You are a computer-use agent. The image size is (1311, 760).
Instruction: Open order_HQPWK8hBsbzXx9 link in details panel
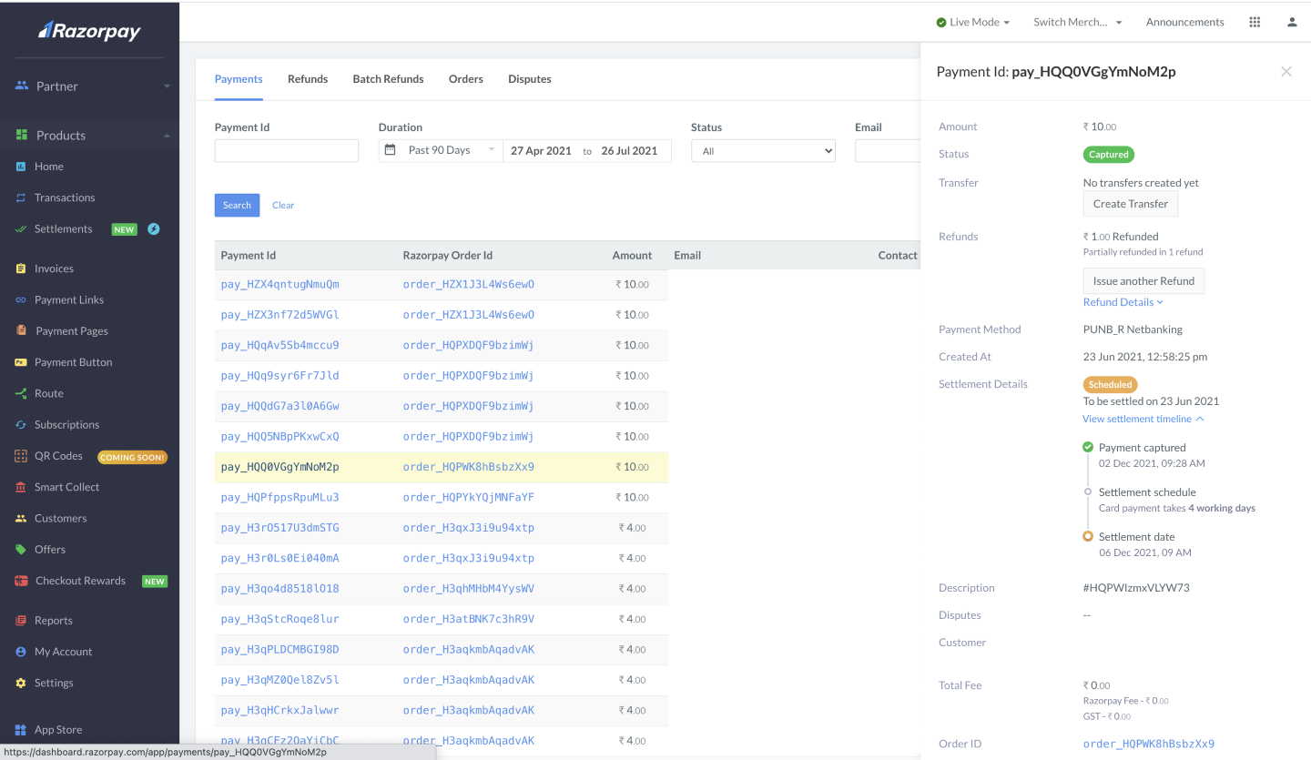click(x=1149, y=744)
